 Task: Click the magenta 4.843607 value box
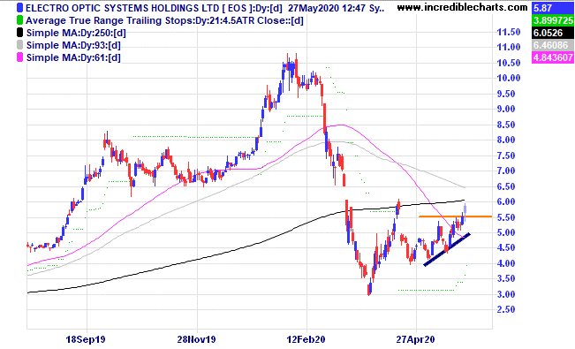(x=553, y=57)
